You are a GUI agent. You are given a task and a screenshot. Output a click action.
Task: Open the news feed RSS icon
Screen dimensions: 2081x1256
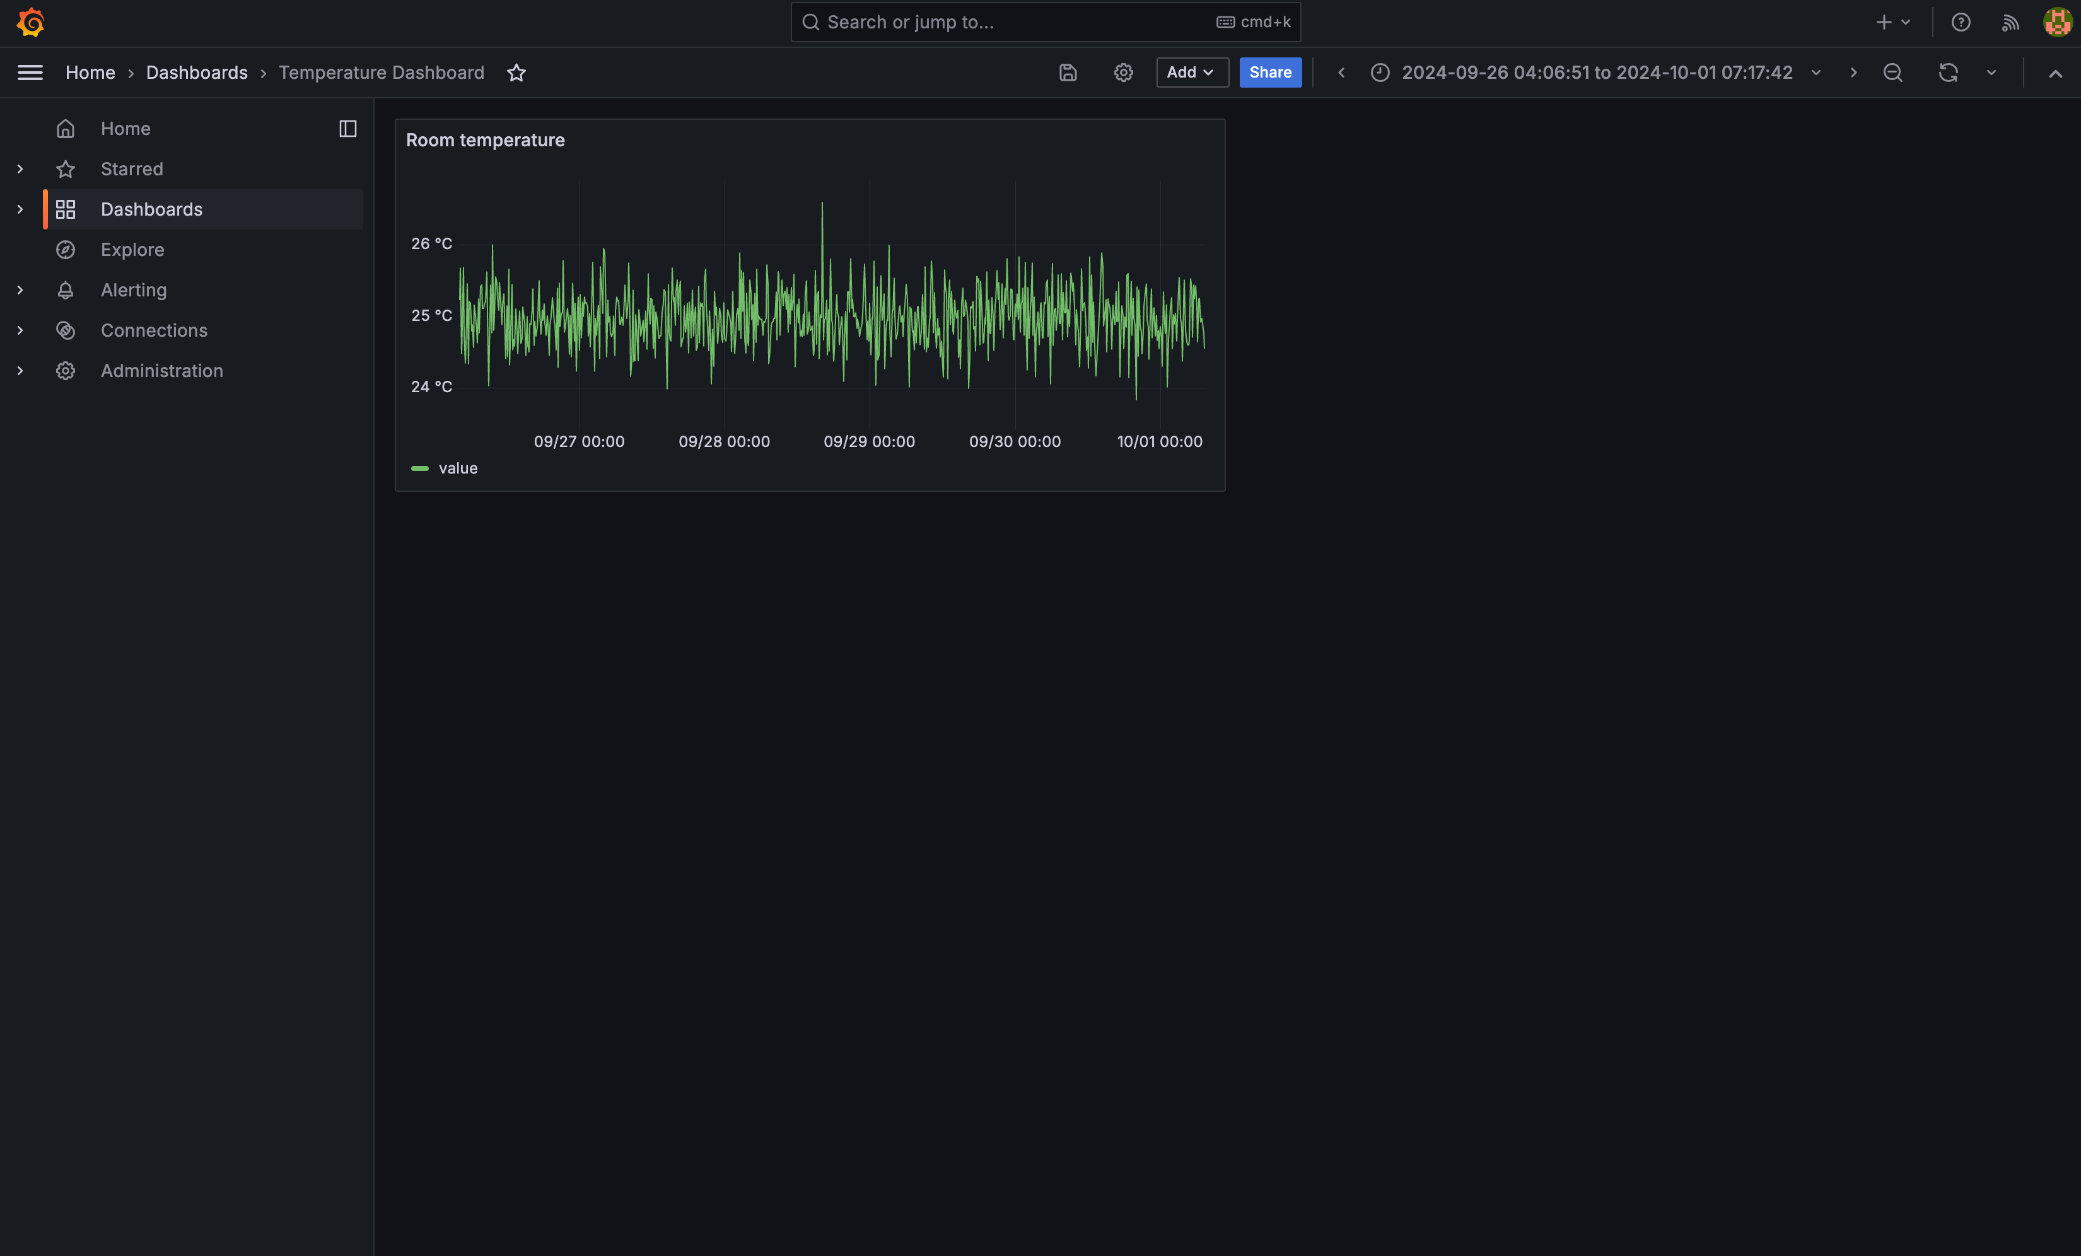2009,22
